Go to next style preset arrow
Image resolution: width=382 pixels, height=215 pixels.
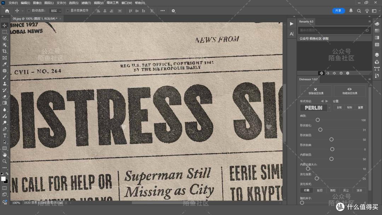point(327,101)
